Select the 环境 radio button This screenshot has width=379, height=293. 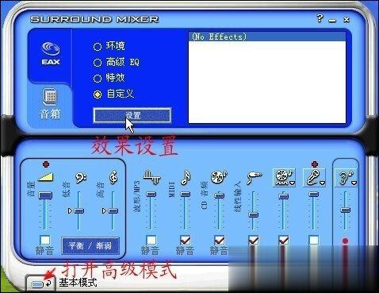(x=98, y=47)
